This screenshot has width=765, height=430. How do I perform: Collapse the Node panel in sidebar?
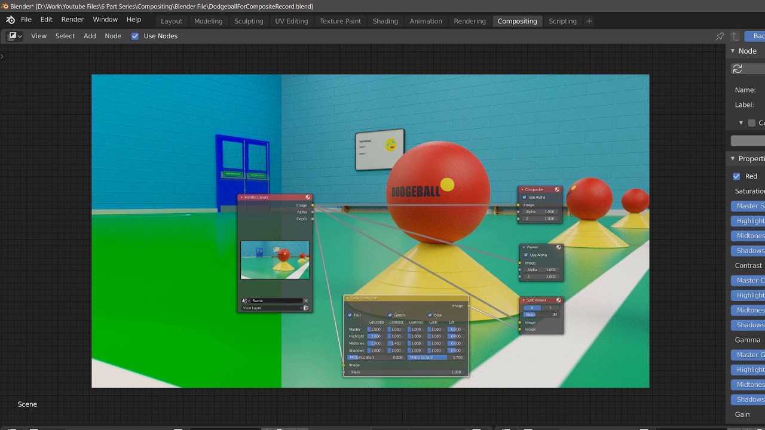coord(733,51)
